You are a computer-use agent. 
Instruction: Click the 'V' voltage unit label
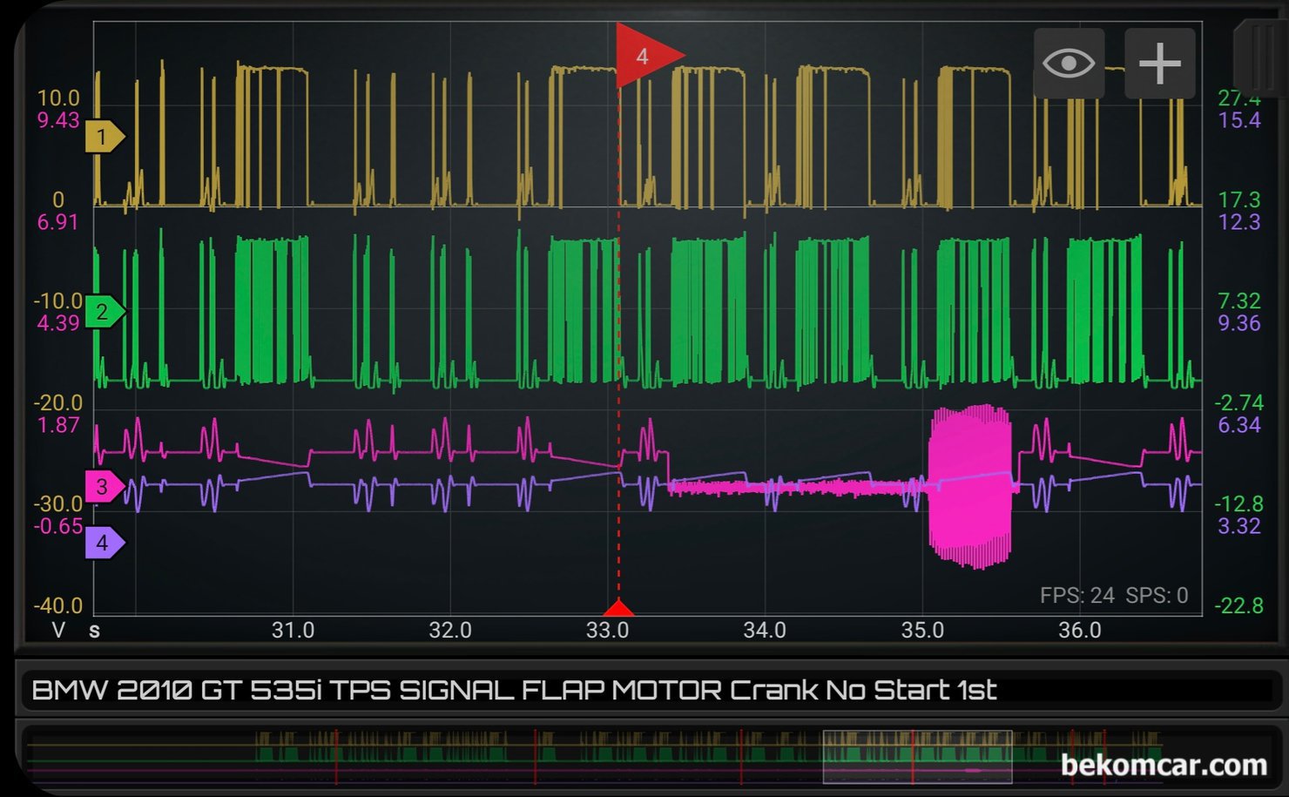[x=58, y=630]
